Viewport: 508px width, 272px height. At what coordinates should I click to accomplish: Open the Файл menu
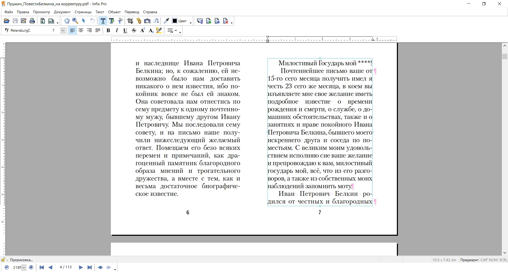point(9,12)
